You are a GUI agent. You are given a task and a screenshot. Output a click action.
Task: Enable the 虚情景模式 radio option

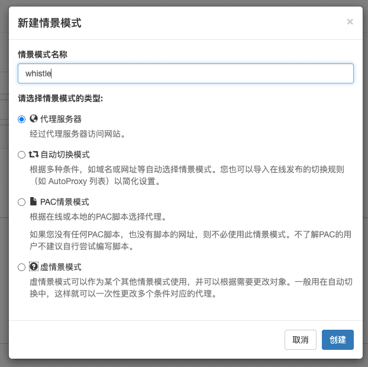22,267
